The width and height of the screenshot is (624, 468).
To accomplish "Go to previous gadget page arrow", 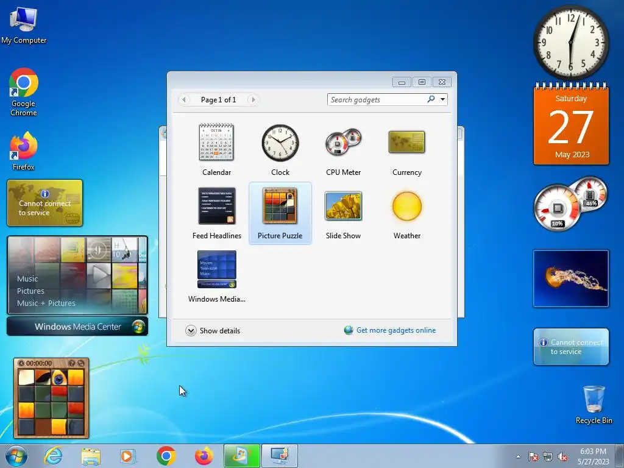I will tap(184, 99).
